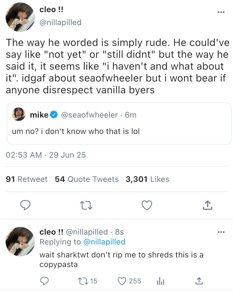Viewport: 233px width, 291px height.
Task: Open more options on main tweet
Action: [x=221, y=12]
